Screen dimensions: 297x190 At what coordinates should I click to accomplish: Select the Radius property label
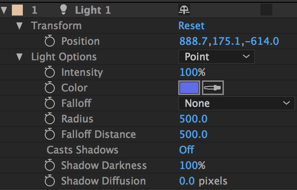tap(77, 119)
